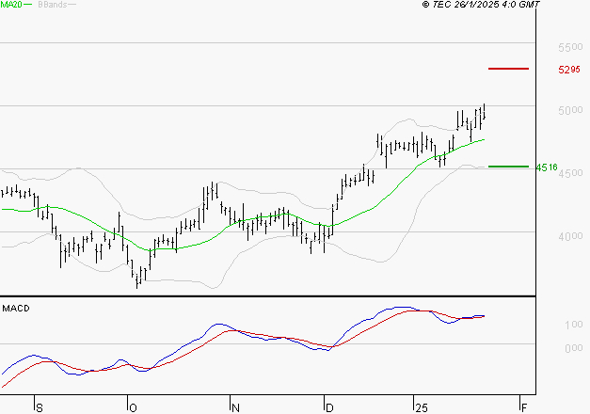The height and width of the screenshot is (414, 590).
Task: Click the 4000 price axis label
Action: point(570,236)
